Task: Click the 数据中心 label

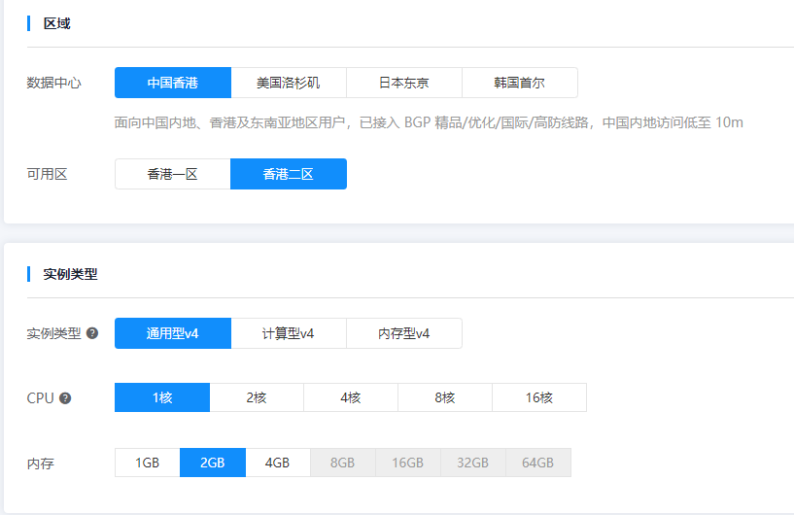Action: pos(53,83)
